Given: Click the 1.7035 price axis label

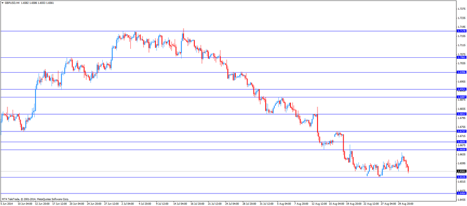Looking at the screenshot, I should pos(461,63).
